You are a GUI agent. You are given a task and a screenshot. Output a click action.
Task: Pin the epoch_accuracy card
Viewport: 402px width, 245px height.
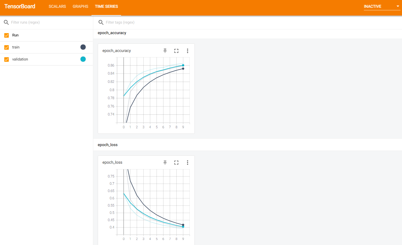[165, 51]
